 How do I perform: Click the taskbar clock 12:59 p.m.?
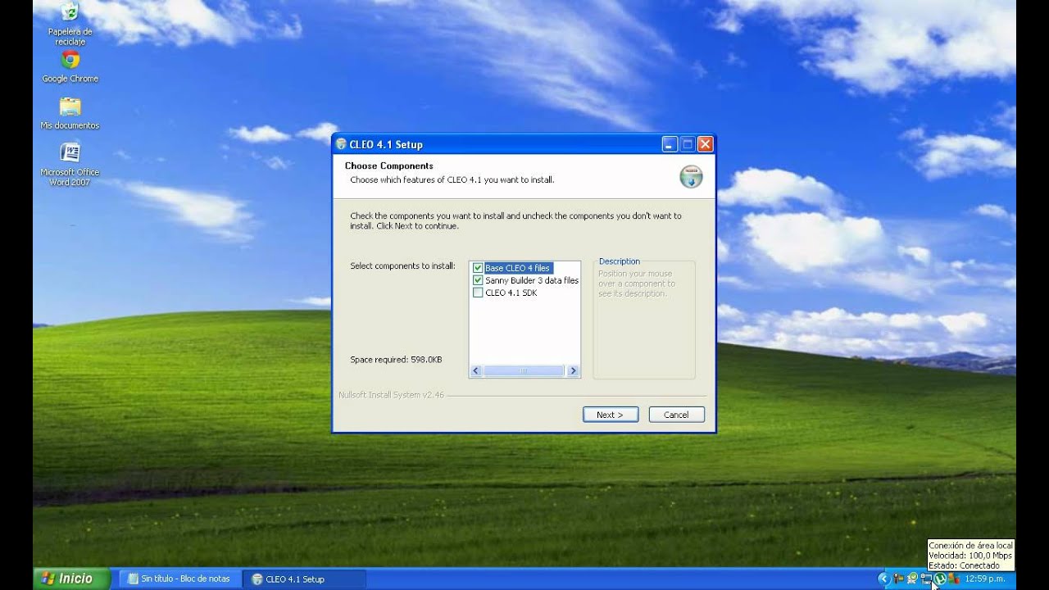coord(984,579)
